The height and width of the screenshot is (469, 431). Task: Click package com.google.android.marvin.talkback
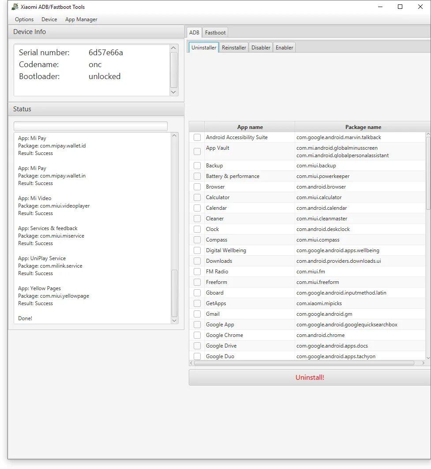339,137
